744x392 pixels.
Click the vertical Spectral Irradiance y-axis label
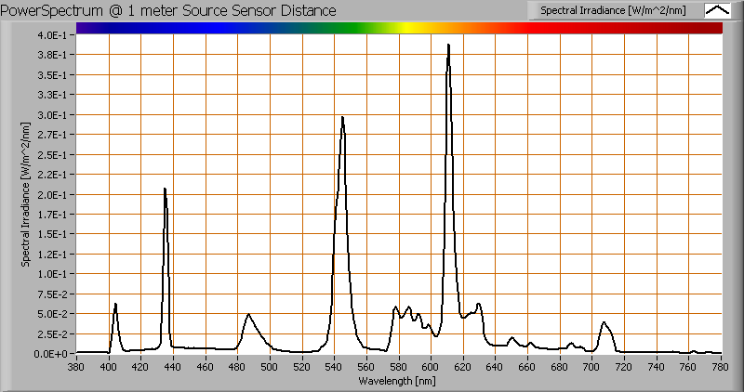[x=27, y=194]
